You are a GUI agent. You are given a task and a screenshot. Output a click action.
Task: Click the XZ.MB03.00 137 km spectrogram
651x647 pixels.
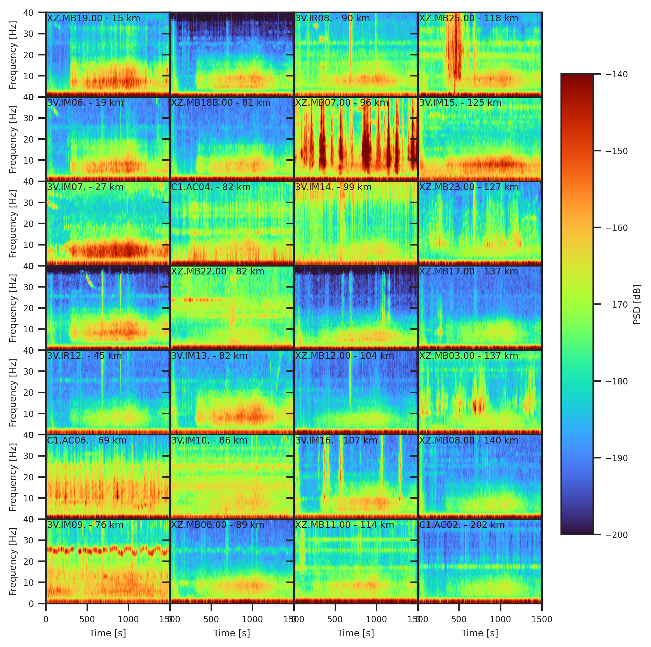479,392
